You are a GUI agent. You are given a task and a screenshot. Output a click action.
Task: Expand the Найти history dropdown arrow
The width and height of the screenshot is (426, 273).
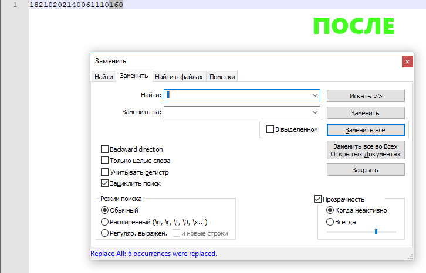[315, 95]
